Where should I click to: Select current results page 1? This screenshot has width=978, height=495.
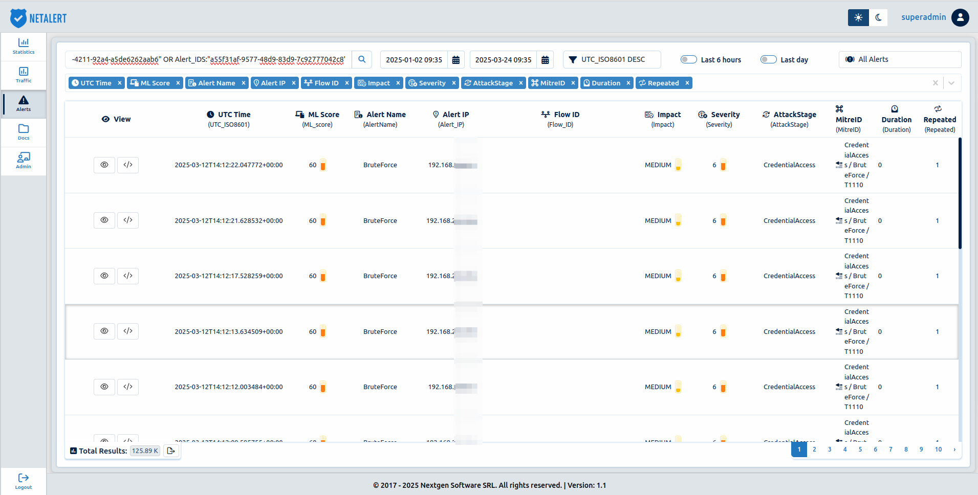click(799, 449)
